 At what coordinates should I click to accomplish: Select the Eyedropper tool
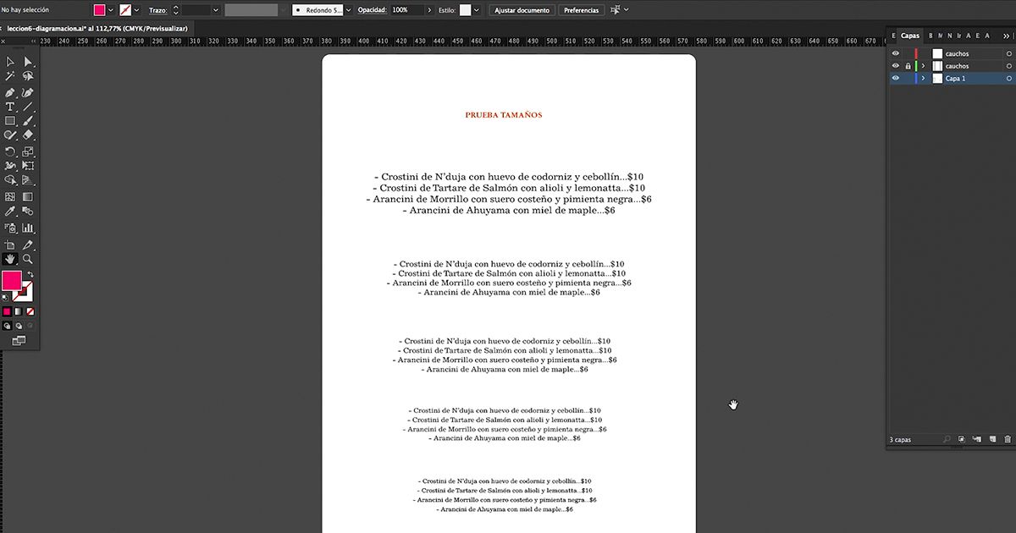[x=10, y=212]
